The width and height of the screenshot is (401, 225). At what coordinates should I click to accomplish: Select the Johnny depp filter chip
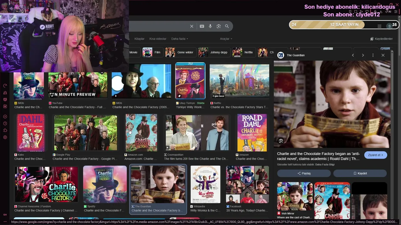(x=214, y=52)
